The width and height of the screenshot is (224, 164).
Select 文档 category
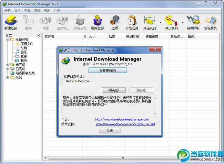[x=24, y=48]
